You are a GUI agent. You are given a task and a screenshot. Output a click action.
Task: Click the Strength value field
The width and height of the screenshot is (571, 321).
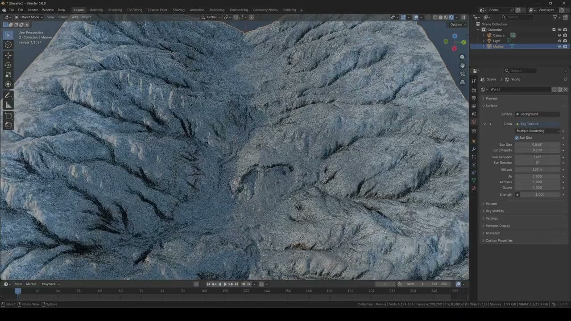pos(540,194)
